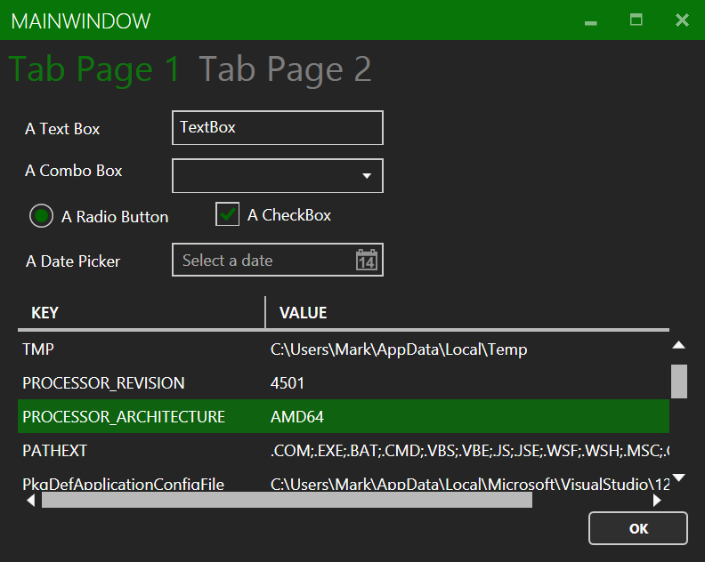The image size is (705, 562).
Task: Select Tab Page 1
Action: click(95, 69)
